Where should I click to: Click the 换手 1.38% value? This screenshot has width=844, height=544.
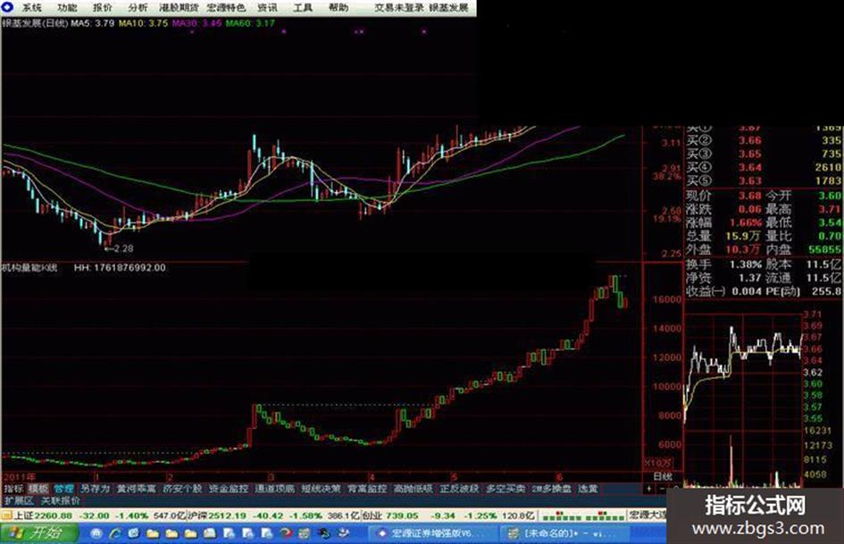click(746, 264)
